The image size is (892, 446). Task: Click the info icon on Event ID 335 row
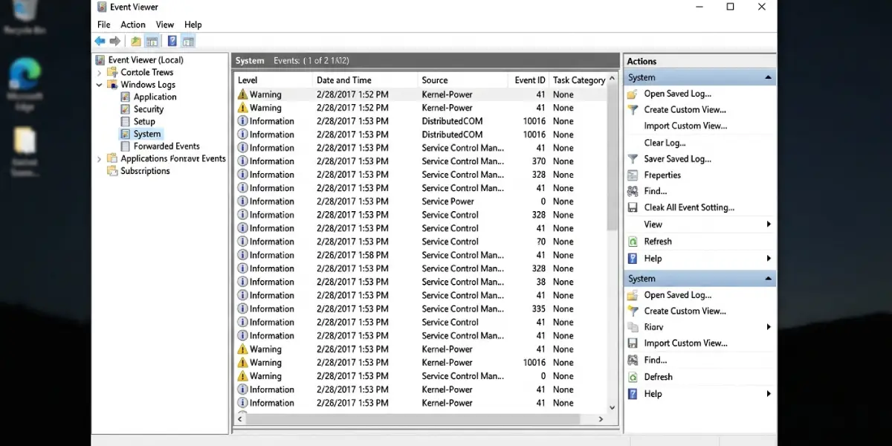pos(242,308)
